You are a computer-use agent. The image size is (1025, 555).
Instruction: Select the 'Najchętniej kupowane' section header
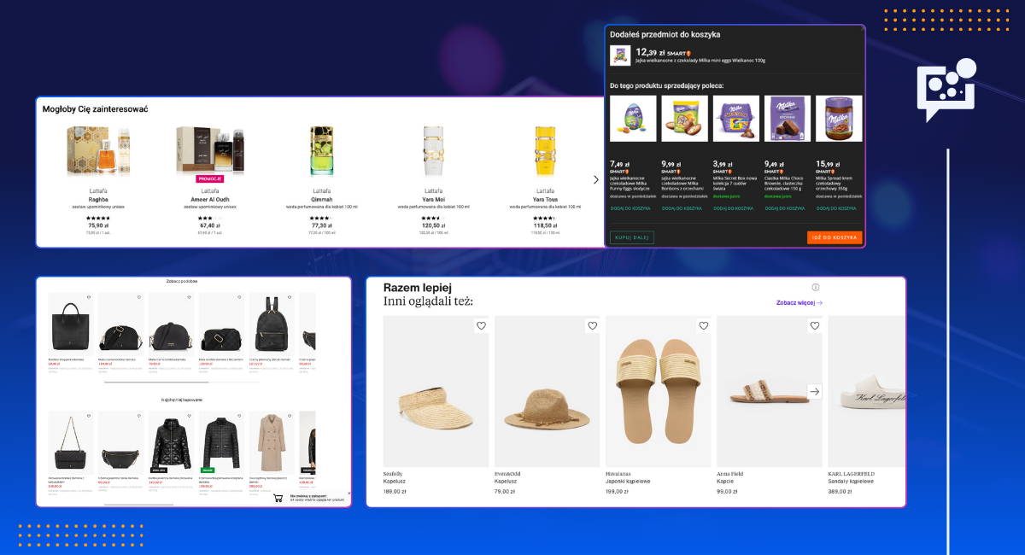tap(181, 400)
